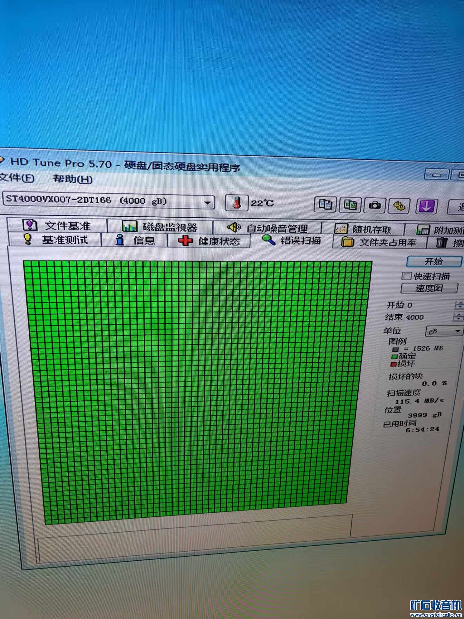The height and width of the screenshot is (619, 464).
Task: Click the camera save screenshot icon
Action: 375,205
